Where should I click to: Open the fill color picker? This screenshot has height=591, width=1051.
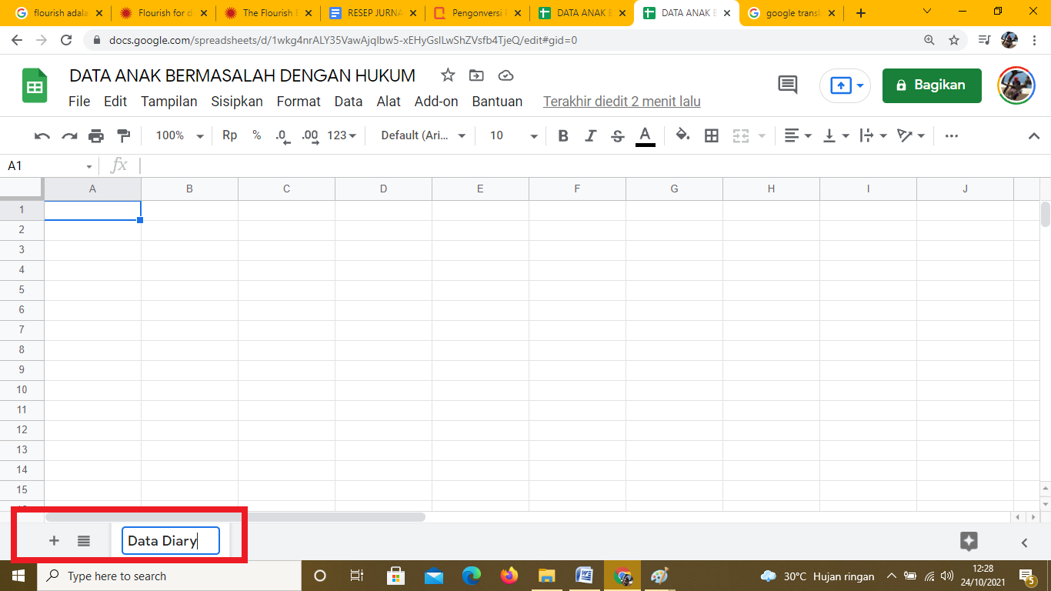click(682, 135)
